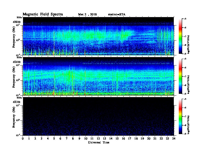Click the x-axis tick label "7"
The height and width of the screenshot is (159, 207).
67,138
